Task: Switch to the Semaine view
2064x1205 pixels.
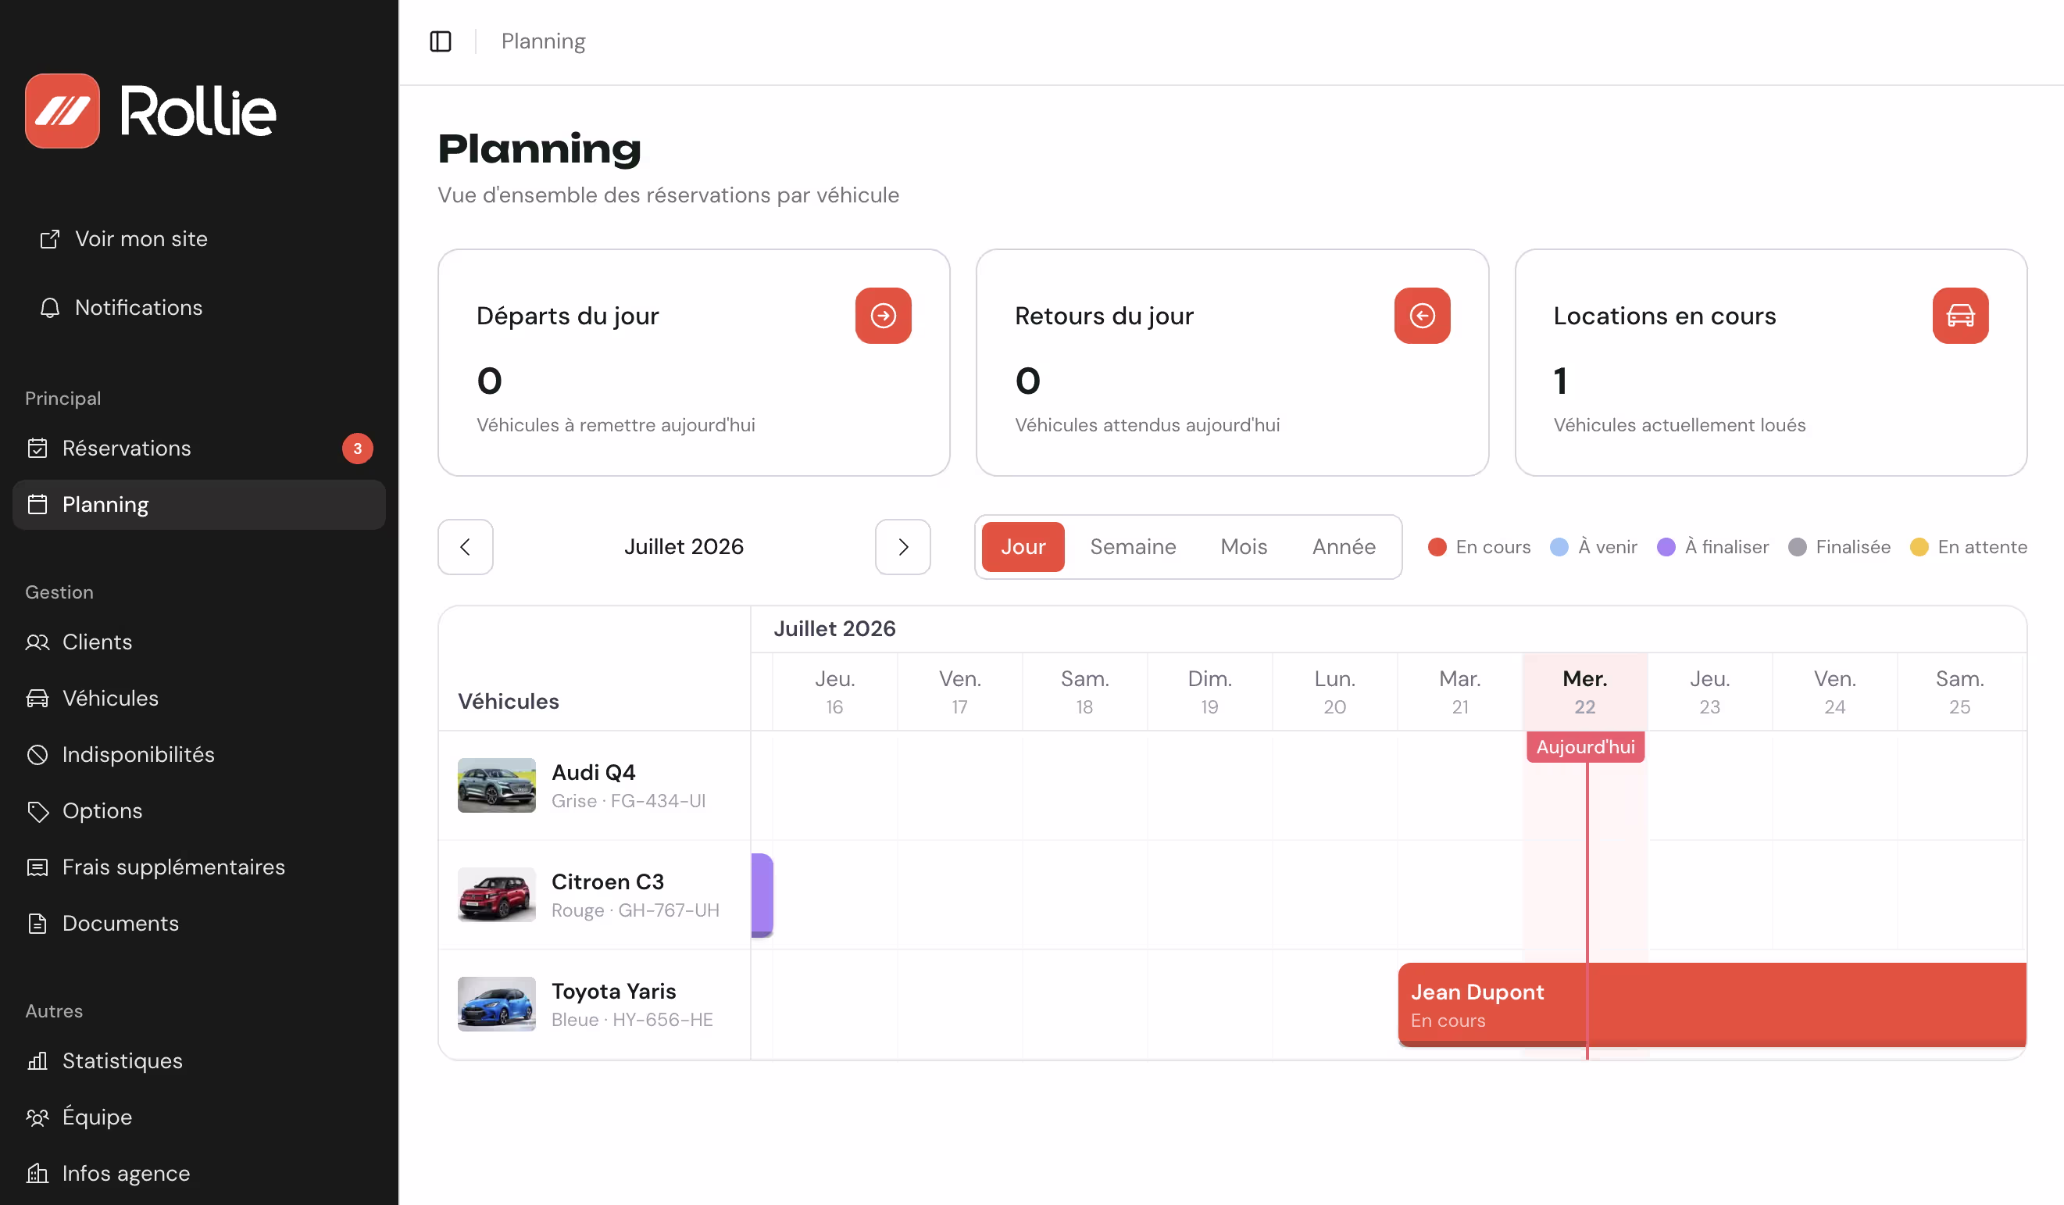Action: [x=1133, y=546]
